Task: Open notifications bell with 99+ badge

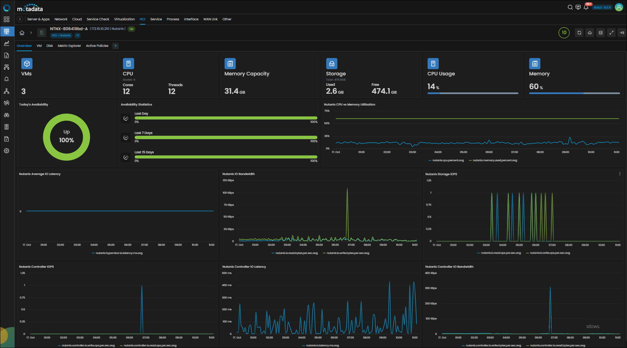Action: [x=586, y=7]
